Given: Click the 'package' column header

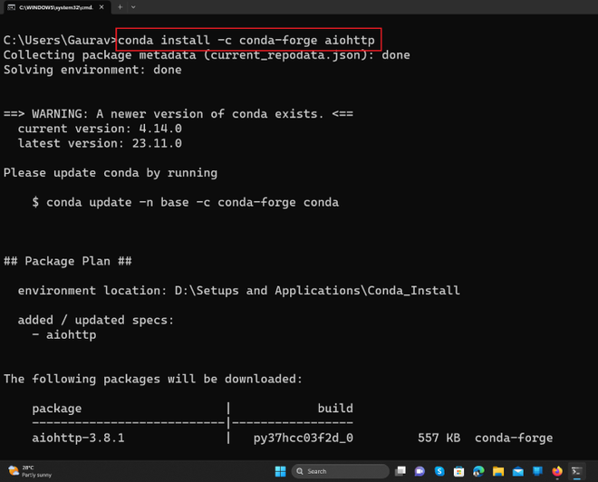Looking at the screenshot, I should click(x=57, y=409).
